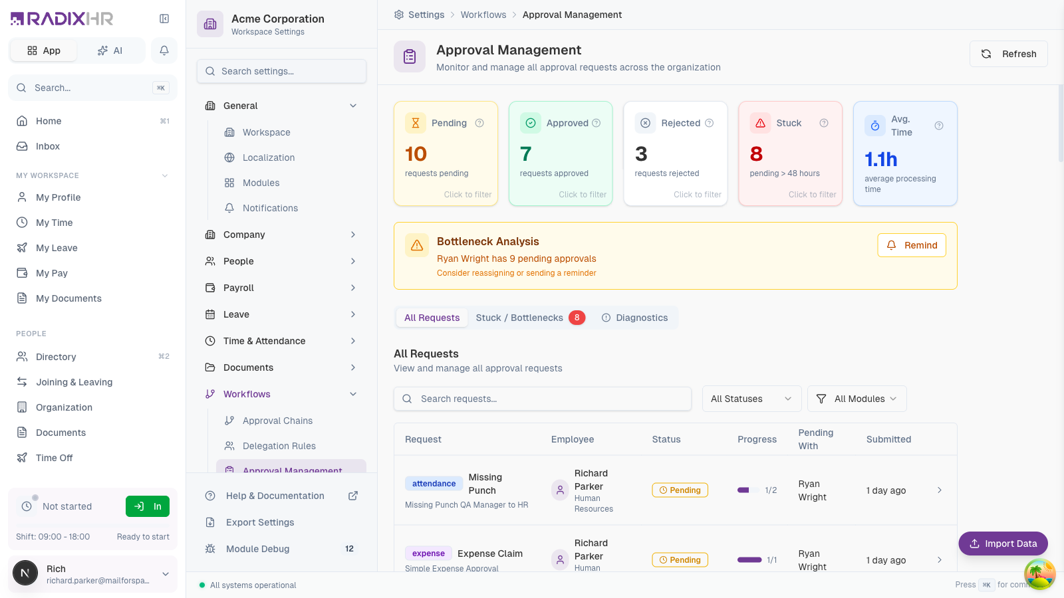Navigate to Workflows breadcrumb link

[x=483, y=15]
